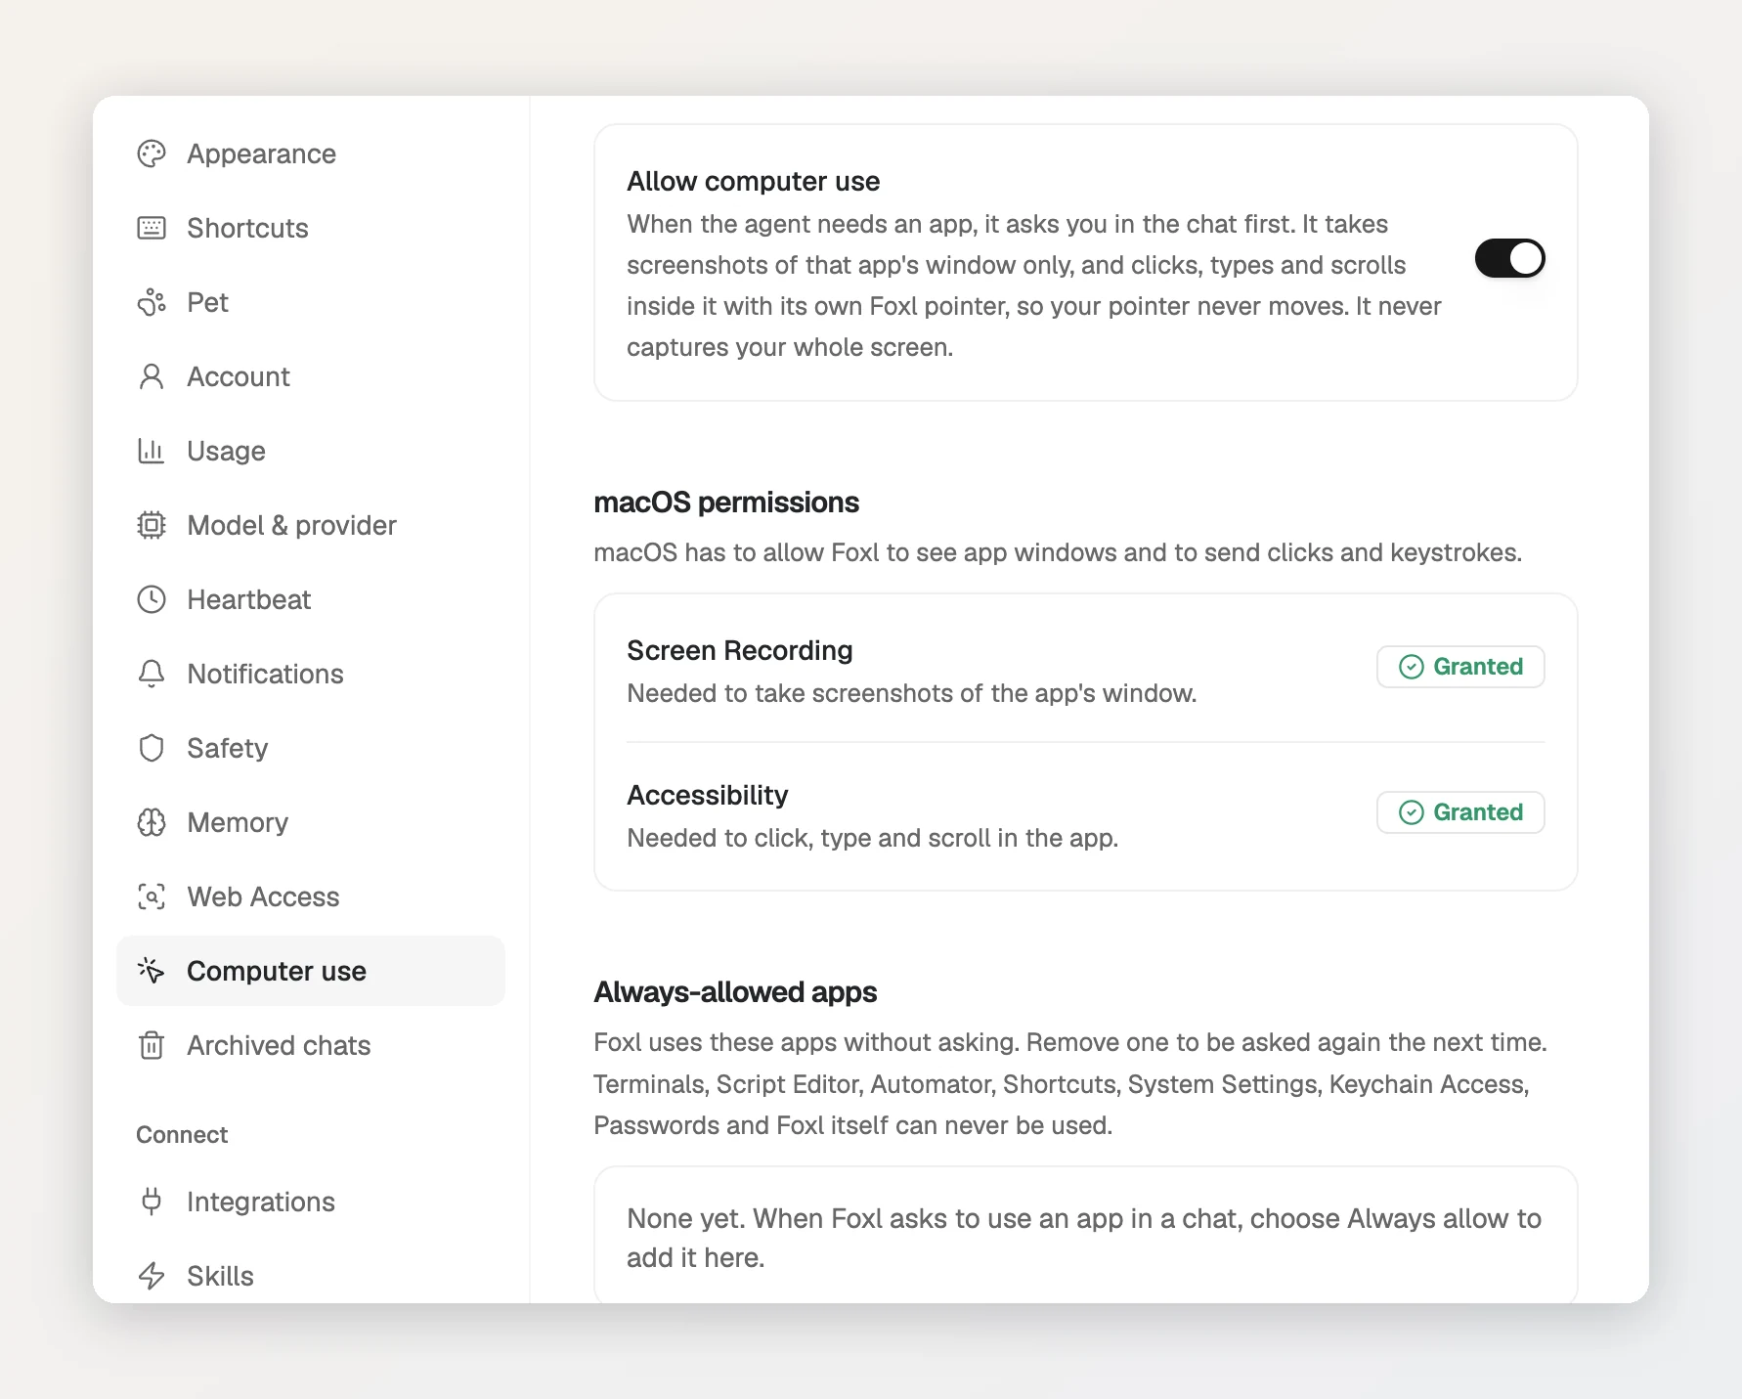Image resolution: width=1742 pixels, height=1399 pixels.
Task: Click the "None yet" empty apps message
Action: coord(1084,1238)
